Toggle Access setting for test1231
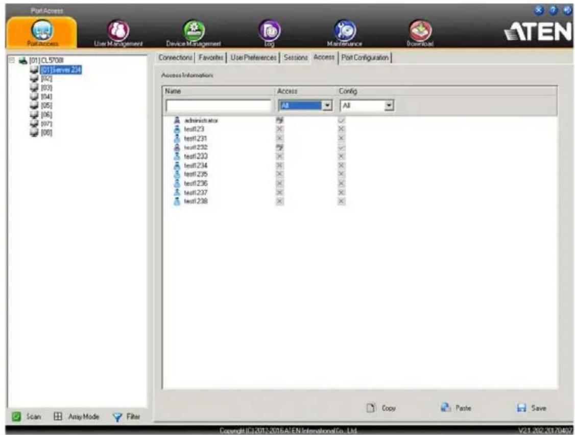Viewport: 575px width, 435px height. click(x=279, y=138)
